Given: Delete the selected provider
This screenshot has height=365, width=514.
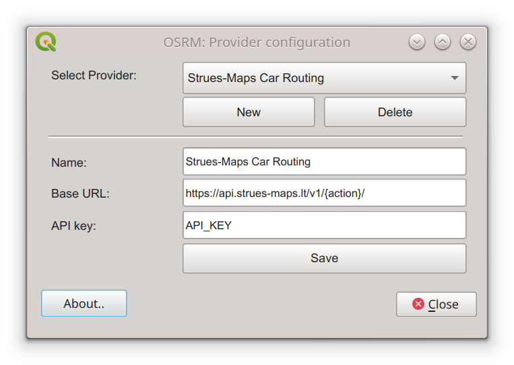Looking at the screenshot, I should coord(395,112).
